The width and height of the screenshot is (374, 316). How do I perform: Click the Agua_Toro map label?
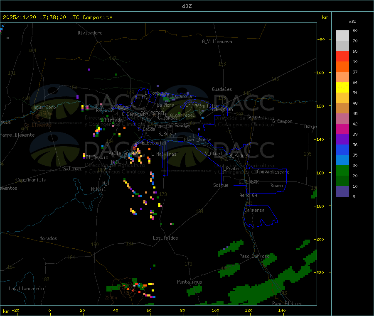click(x=44, y=107)
